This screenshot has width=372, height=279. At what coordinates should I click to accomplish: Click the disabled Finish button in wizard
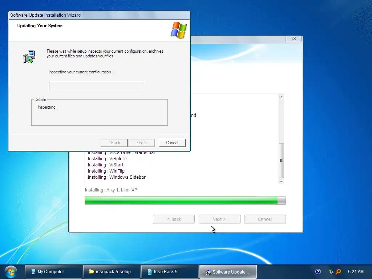tap(141, 143)
